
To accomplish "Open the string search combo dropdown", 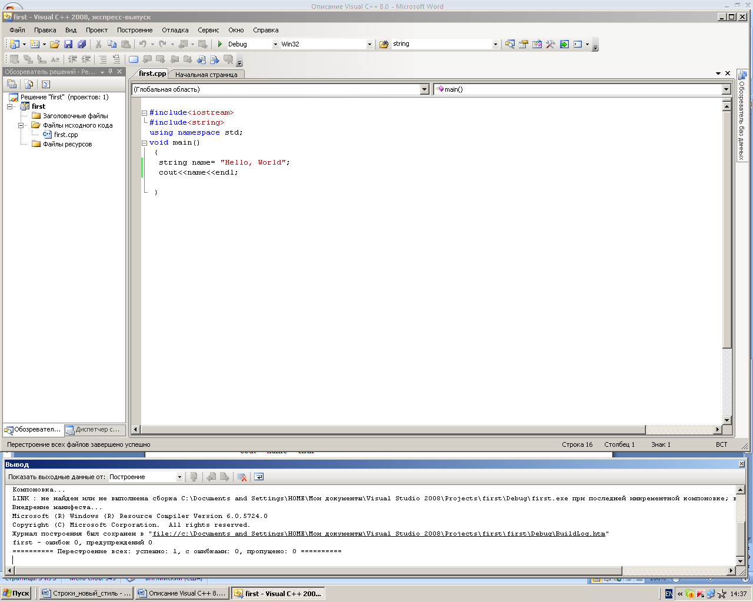I will [495, 44].
